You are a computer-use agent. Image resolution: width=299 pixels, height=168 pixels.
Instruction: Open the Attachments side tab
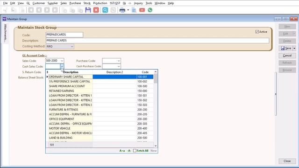[x=5, y=33]
